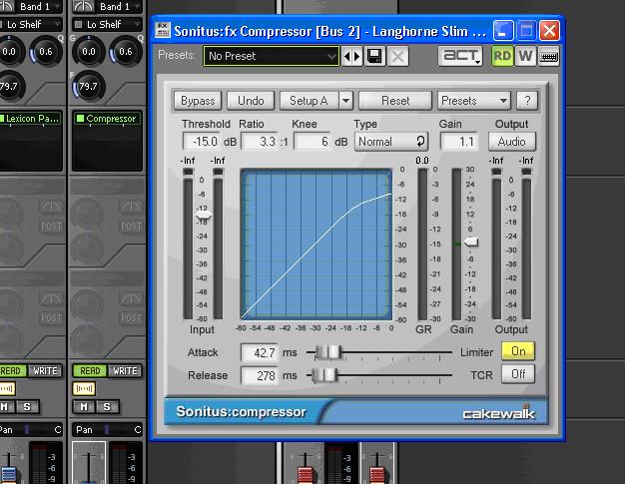Screen dimensions: 625x484
Task: Click the compression curve graph display
Action: [316, 244]
